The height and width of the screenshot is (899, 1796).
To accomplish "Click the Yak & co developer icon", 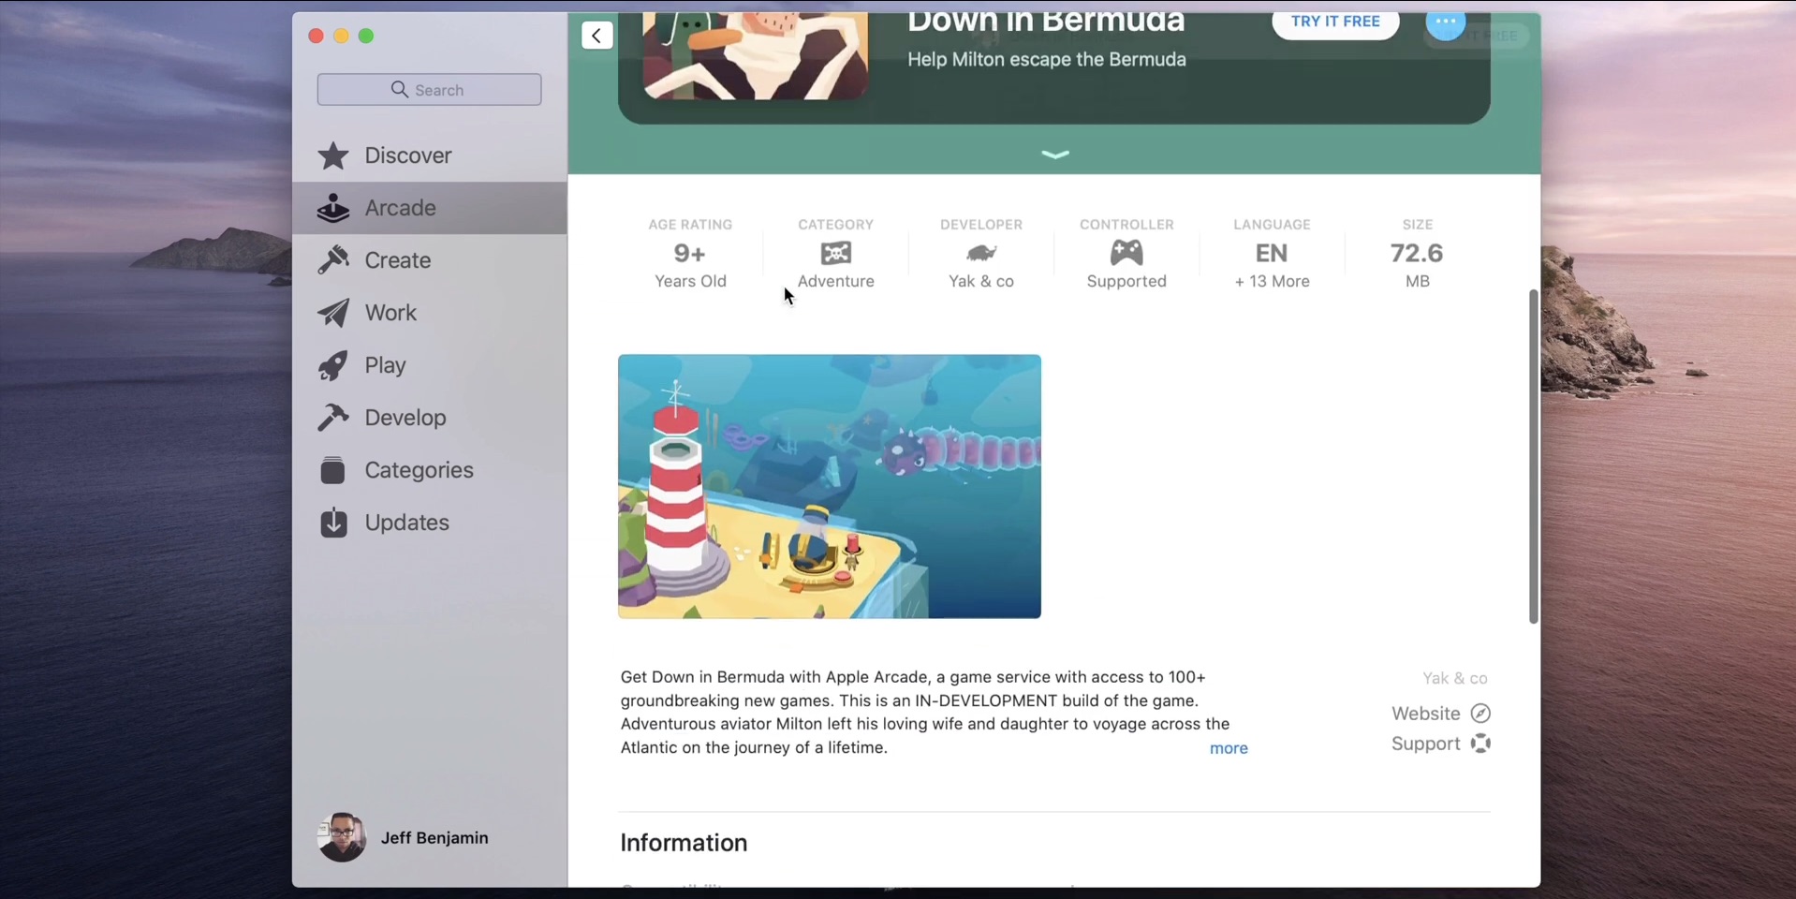I will (x=981, y=253).
